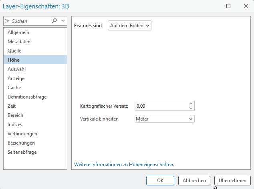
Task: Expand the search options chevron
Action: pos(63,21)
